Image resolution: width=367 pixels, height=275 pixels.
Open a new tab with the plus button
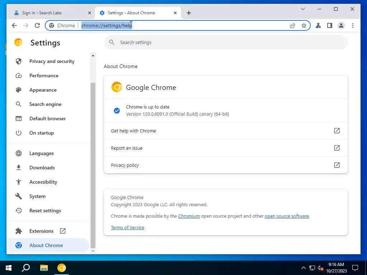(189, 13)
